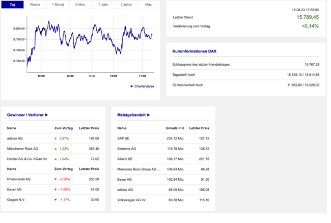The height and width of the screenshot is (223, 331).
Task: Click red down arrow beside Rheinmetall -3,58%
Action: 56,179
